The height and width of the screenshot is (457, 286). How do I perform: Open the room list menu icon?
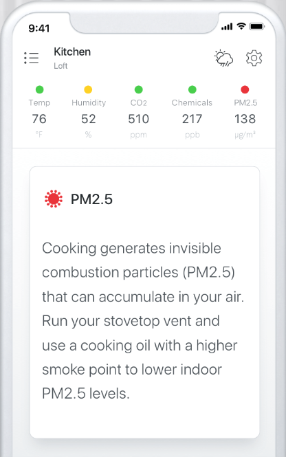pos(31,58)
